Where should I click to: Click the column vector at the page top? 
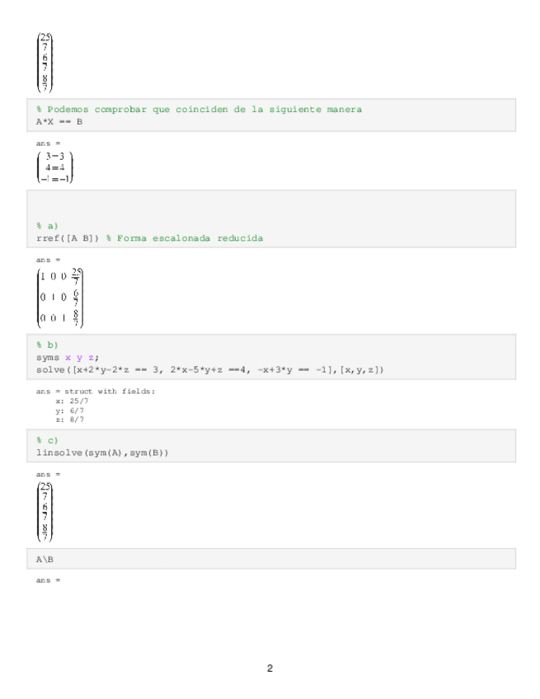click(45, 62)
